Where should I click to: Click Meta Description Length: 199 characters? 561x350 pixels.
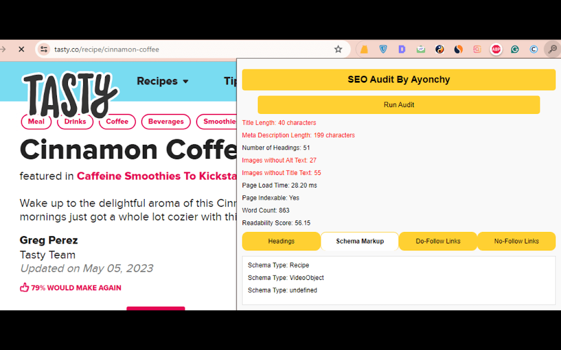[x=299, y=135]
